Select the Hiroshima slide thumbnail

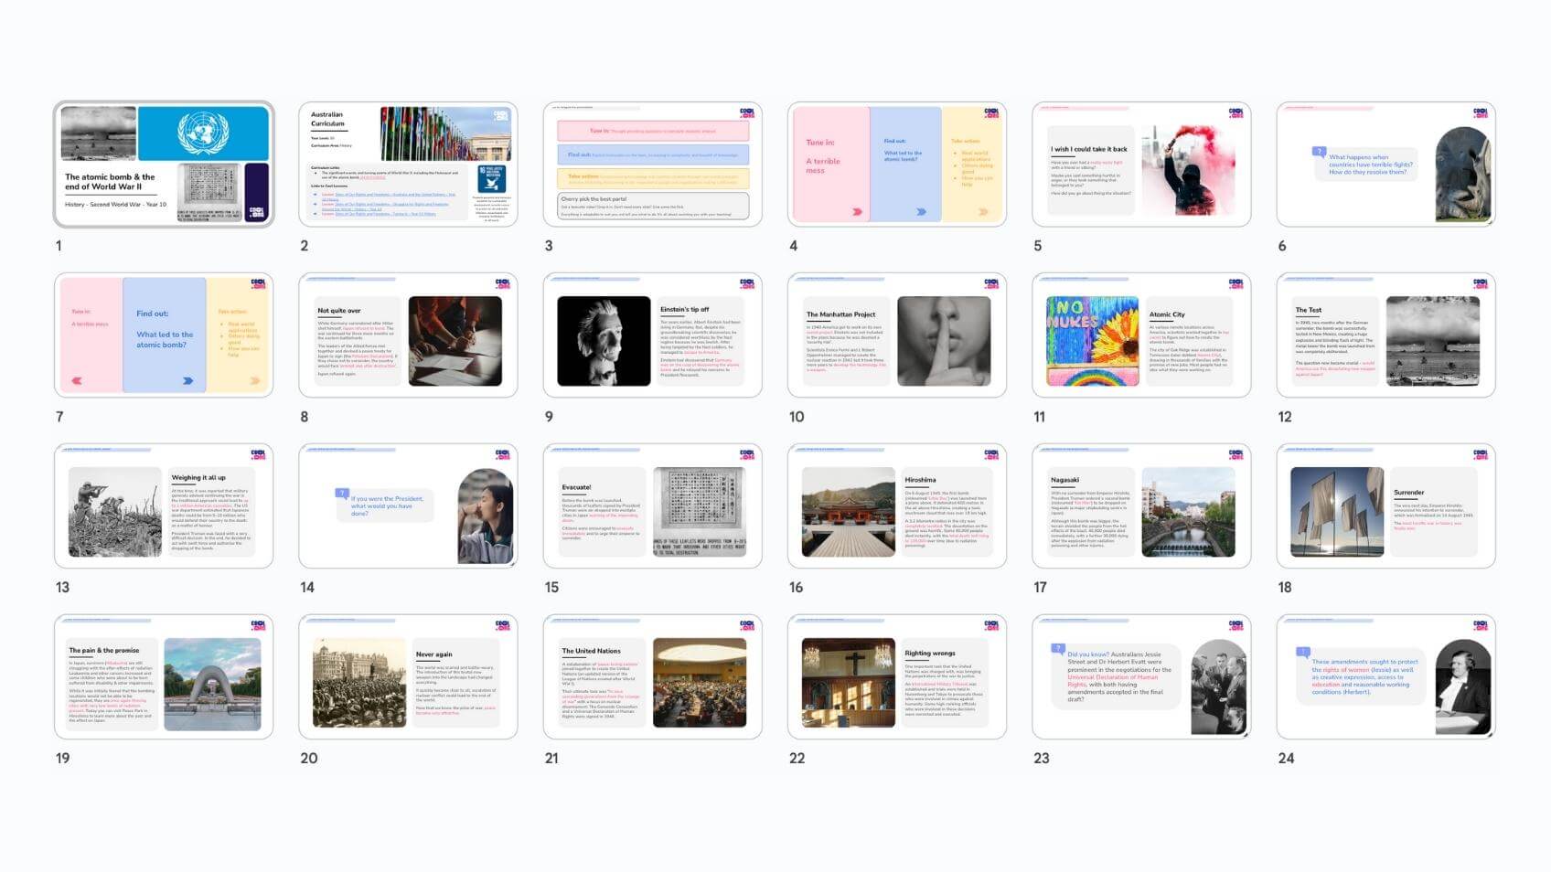(896, 506)
